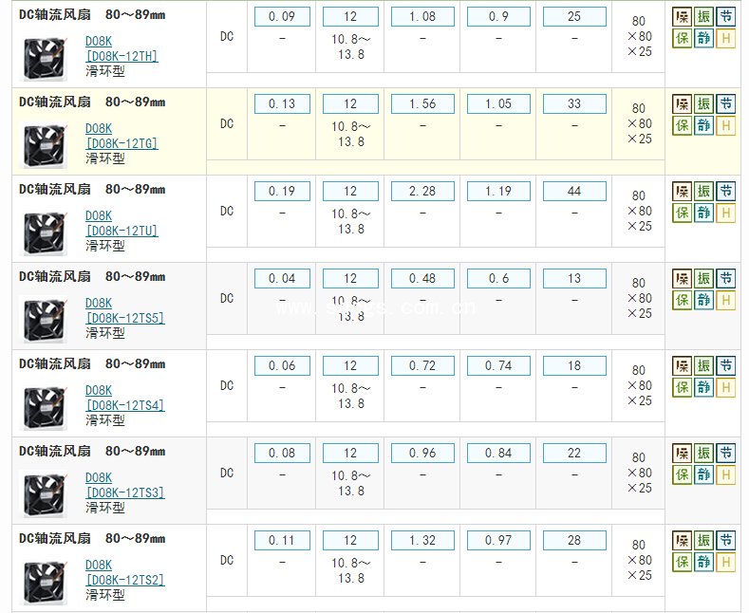Screen dimensions: 749x613
Task: Click the 0.13 current value cell
Action: tap(282, 104)
